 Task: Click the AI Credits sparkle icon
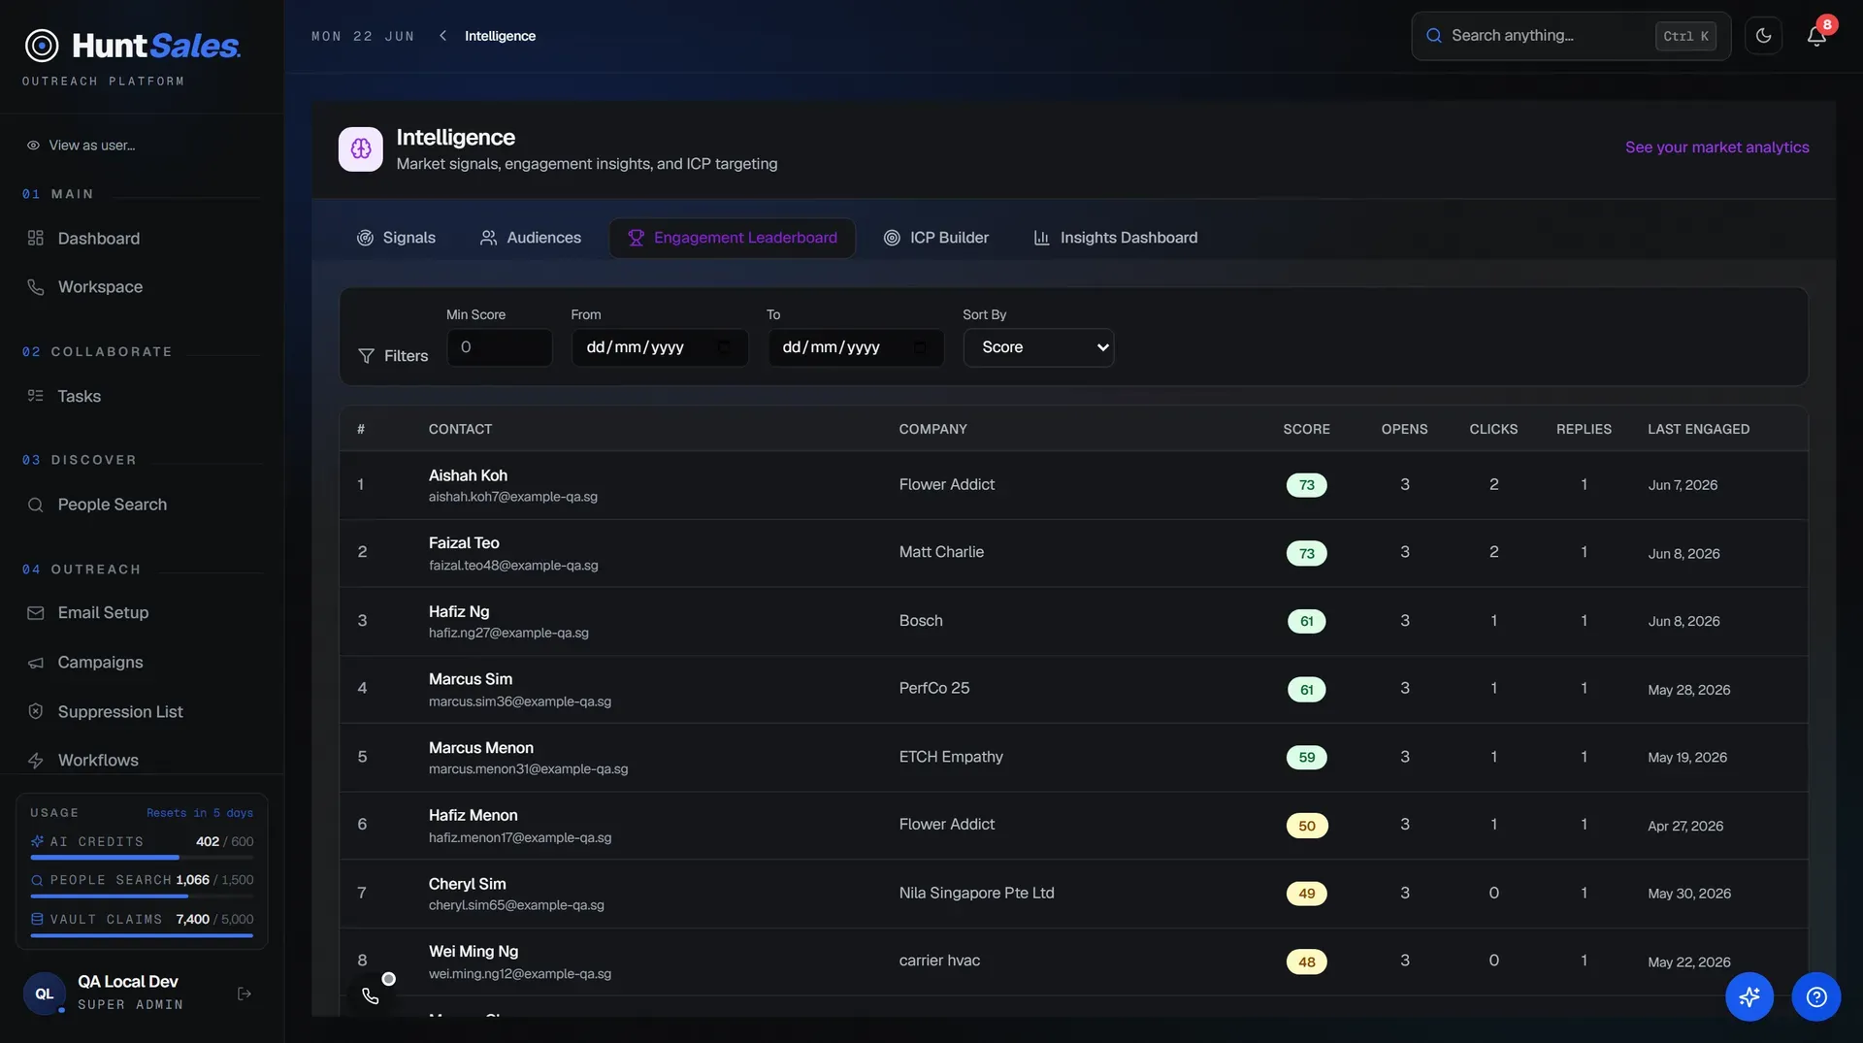pos(37,841)
